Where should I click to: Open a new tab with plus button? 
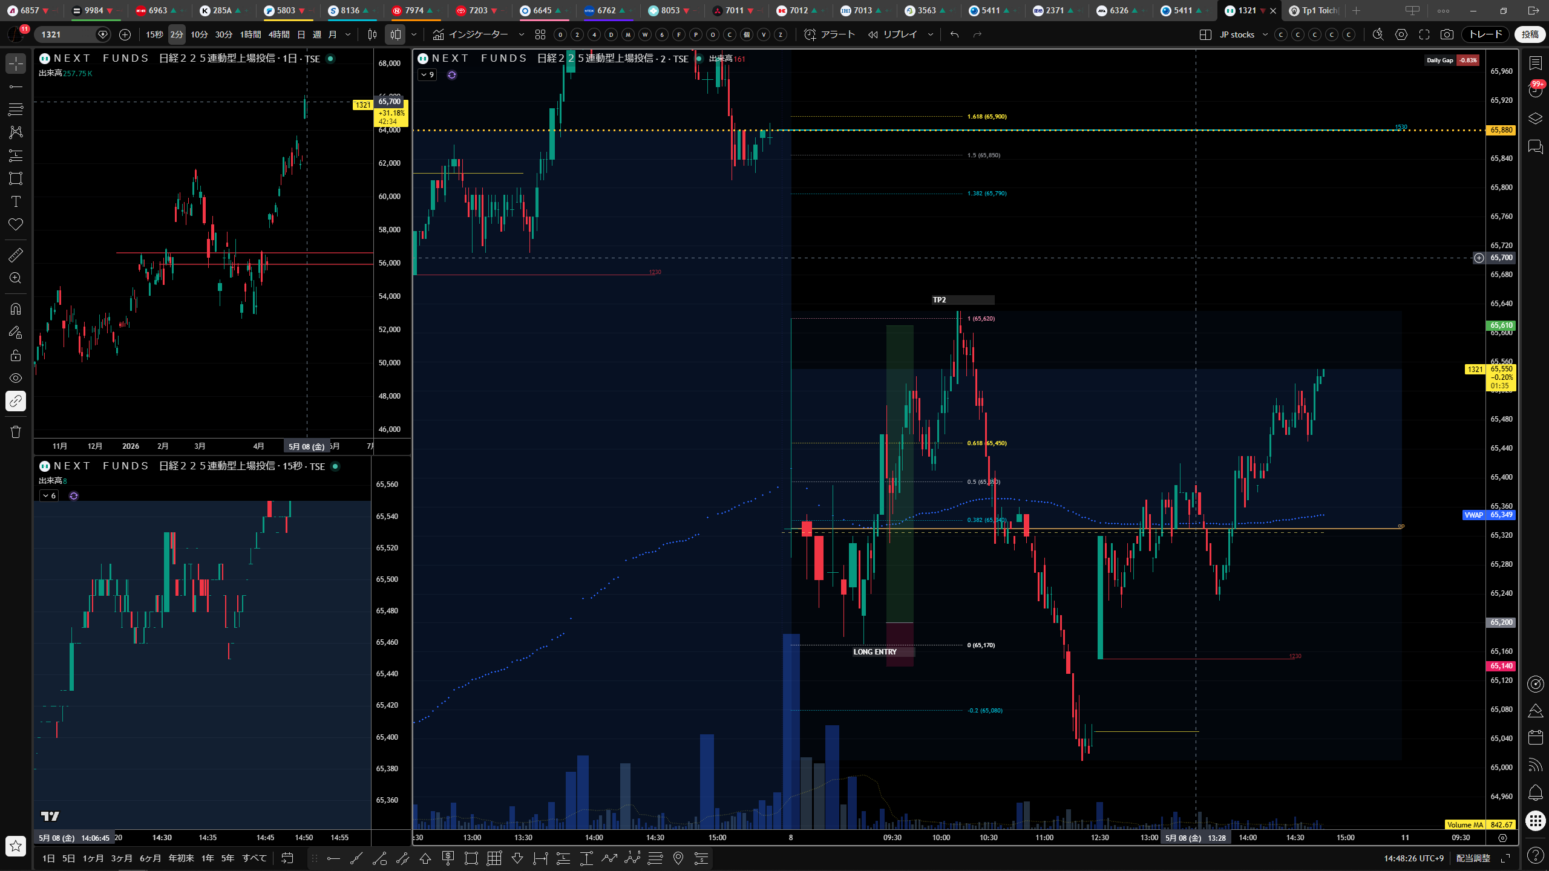click(x=1357, y=10)
